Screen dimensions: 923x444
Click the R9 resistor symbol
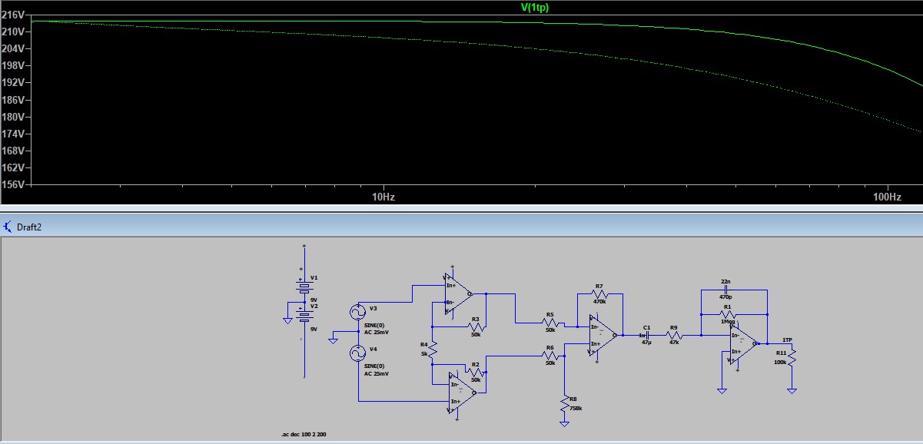[x=674, y=335]
